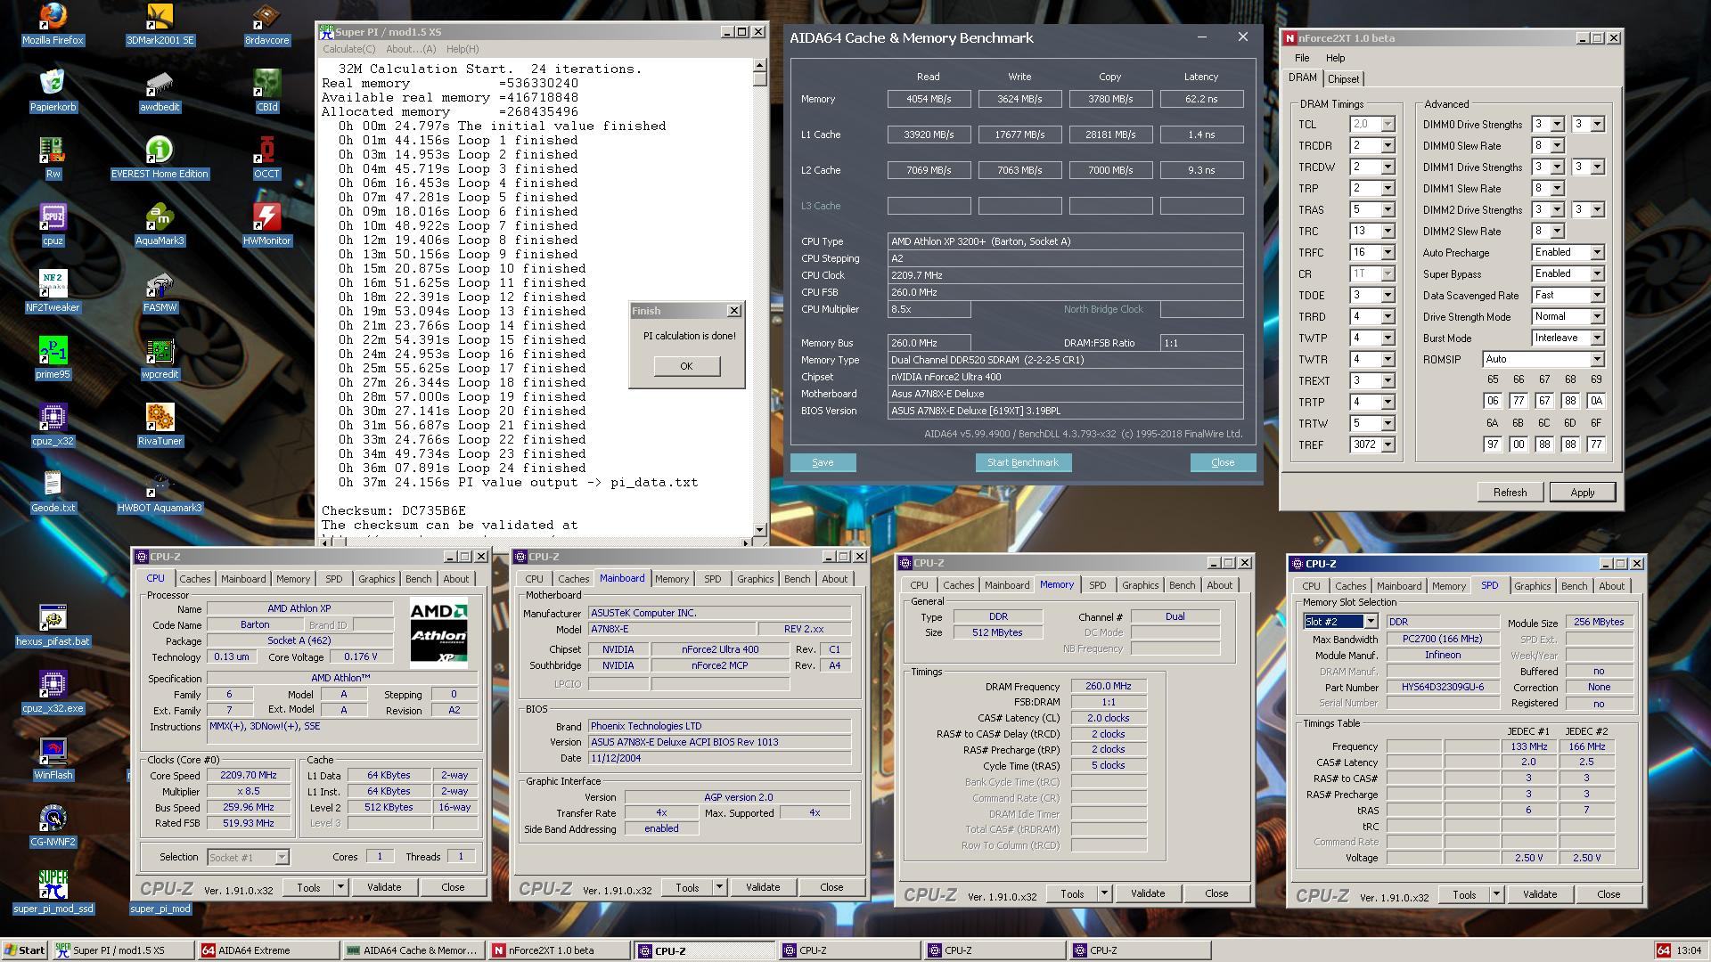Click ROMSIP register 6A value field
This screenshot has height=962, width=1711.
[x=1493, y=444]
